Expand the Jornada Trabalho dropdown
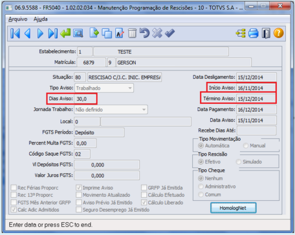Viewport: 295px width, 235px height. pyautogui.click(x=144, y=110)
